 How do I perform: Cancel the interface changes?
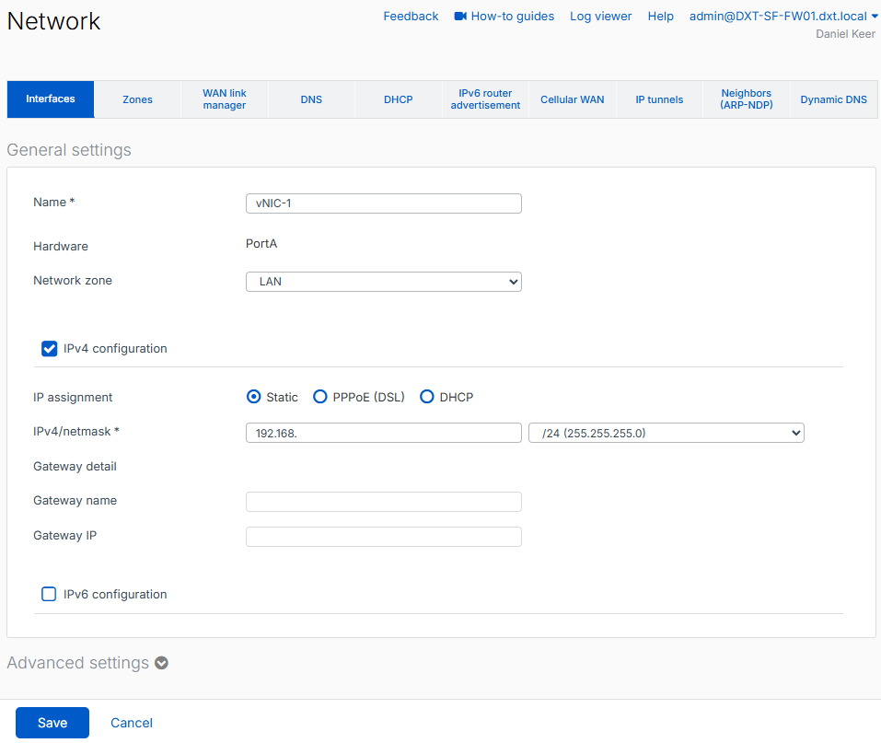click(132, 723)
